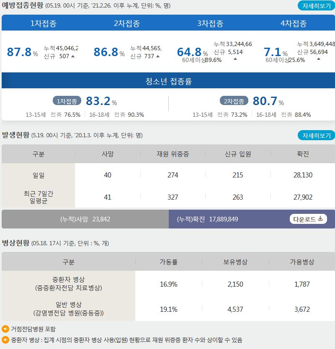Click daily new admissions value '215'

[x=238, y=175]
